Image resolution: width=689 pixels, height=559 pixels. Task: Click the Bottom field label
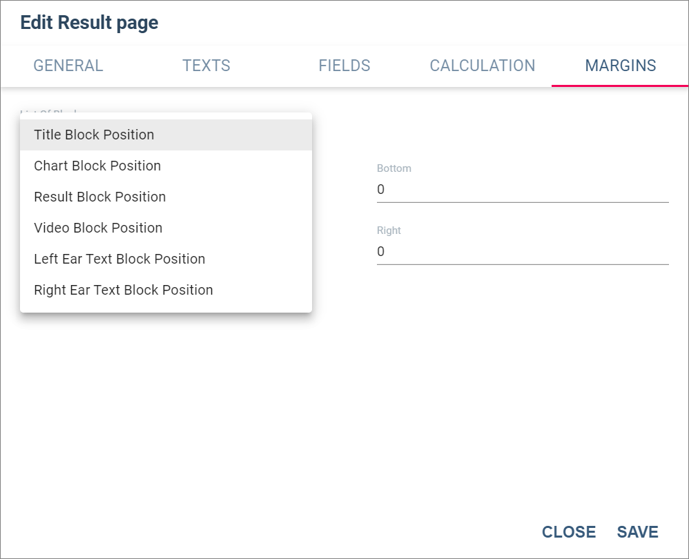(x=394, y=168)
